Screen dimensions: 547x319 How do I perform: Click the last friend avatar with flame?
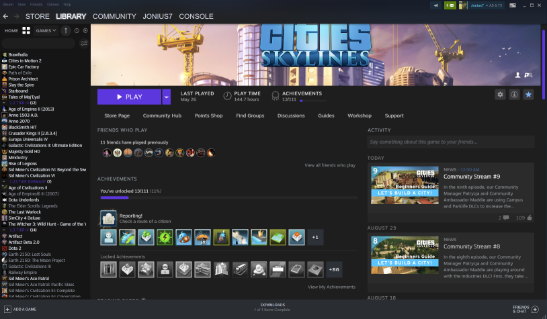(211, 152)
